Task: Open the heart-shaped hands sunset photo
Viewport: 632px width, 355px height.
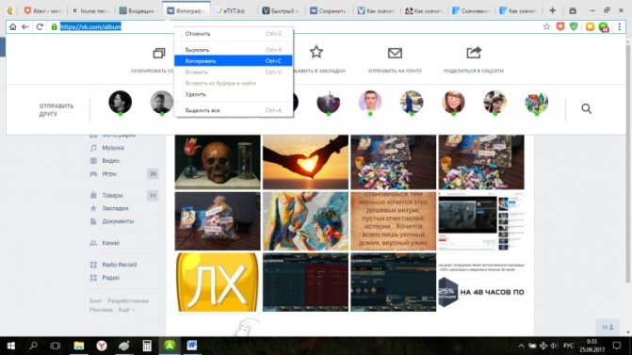Action: pos(305,162)
